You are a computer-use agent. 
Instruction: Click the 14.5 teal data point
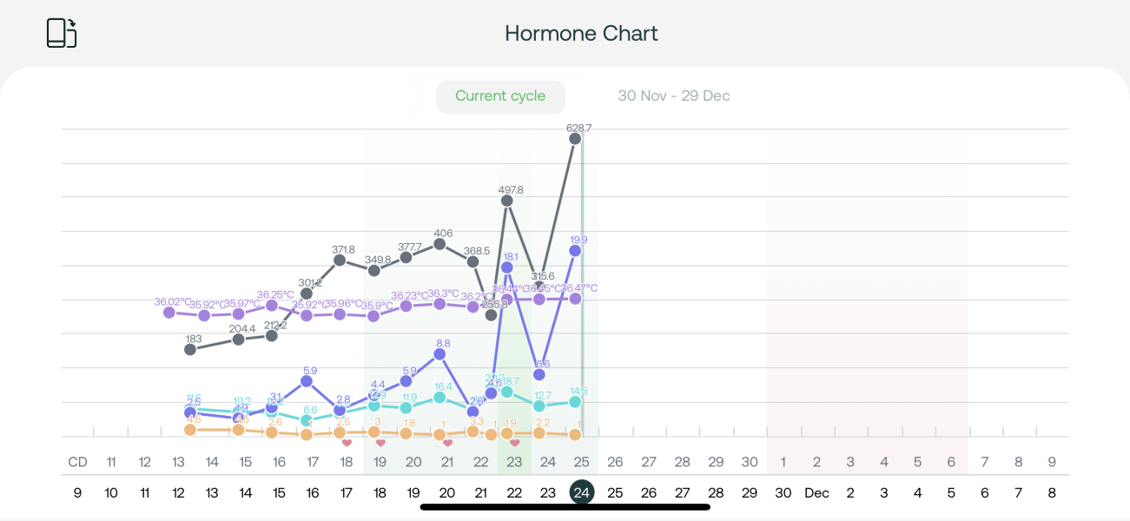pos(574,401)
